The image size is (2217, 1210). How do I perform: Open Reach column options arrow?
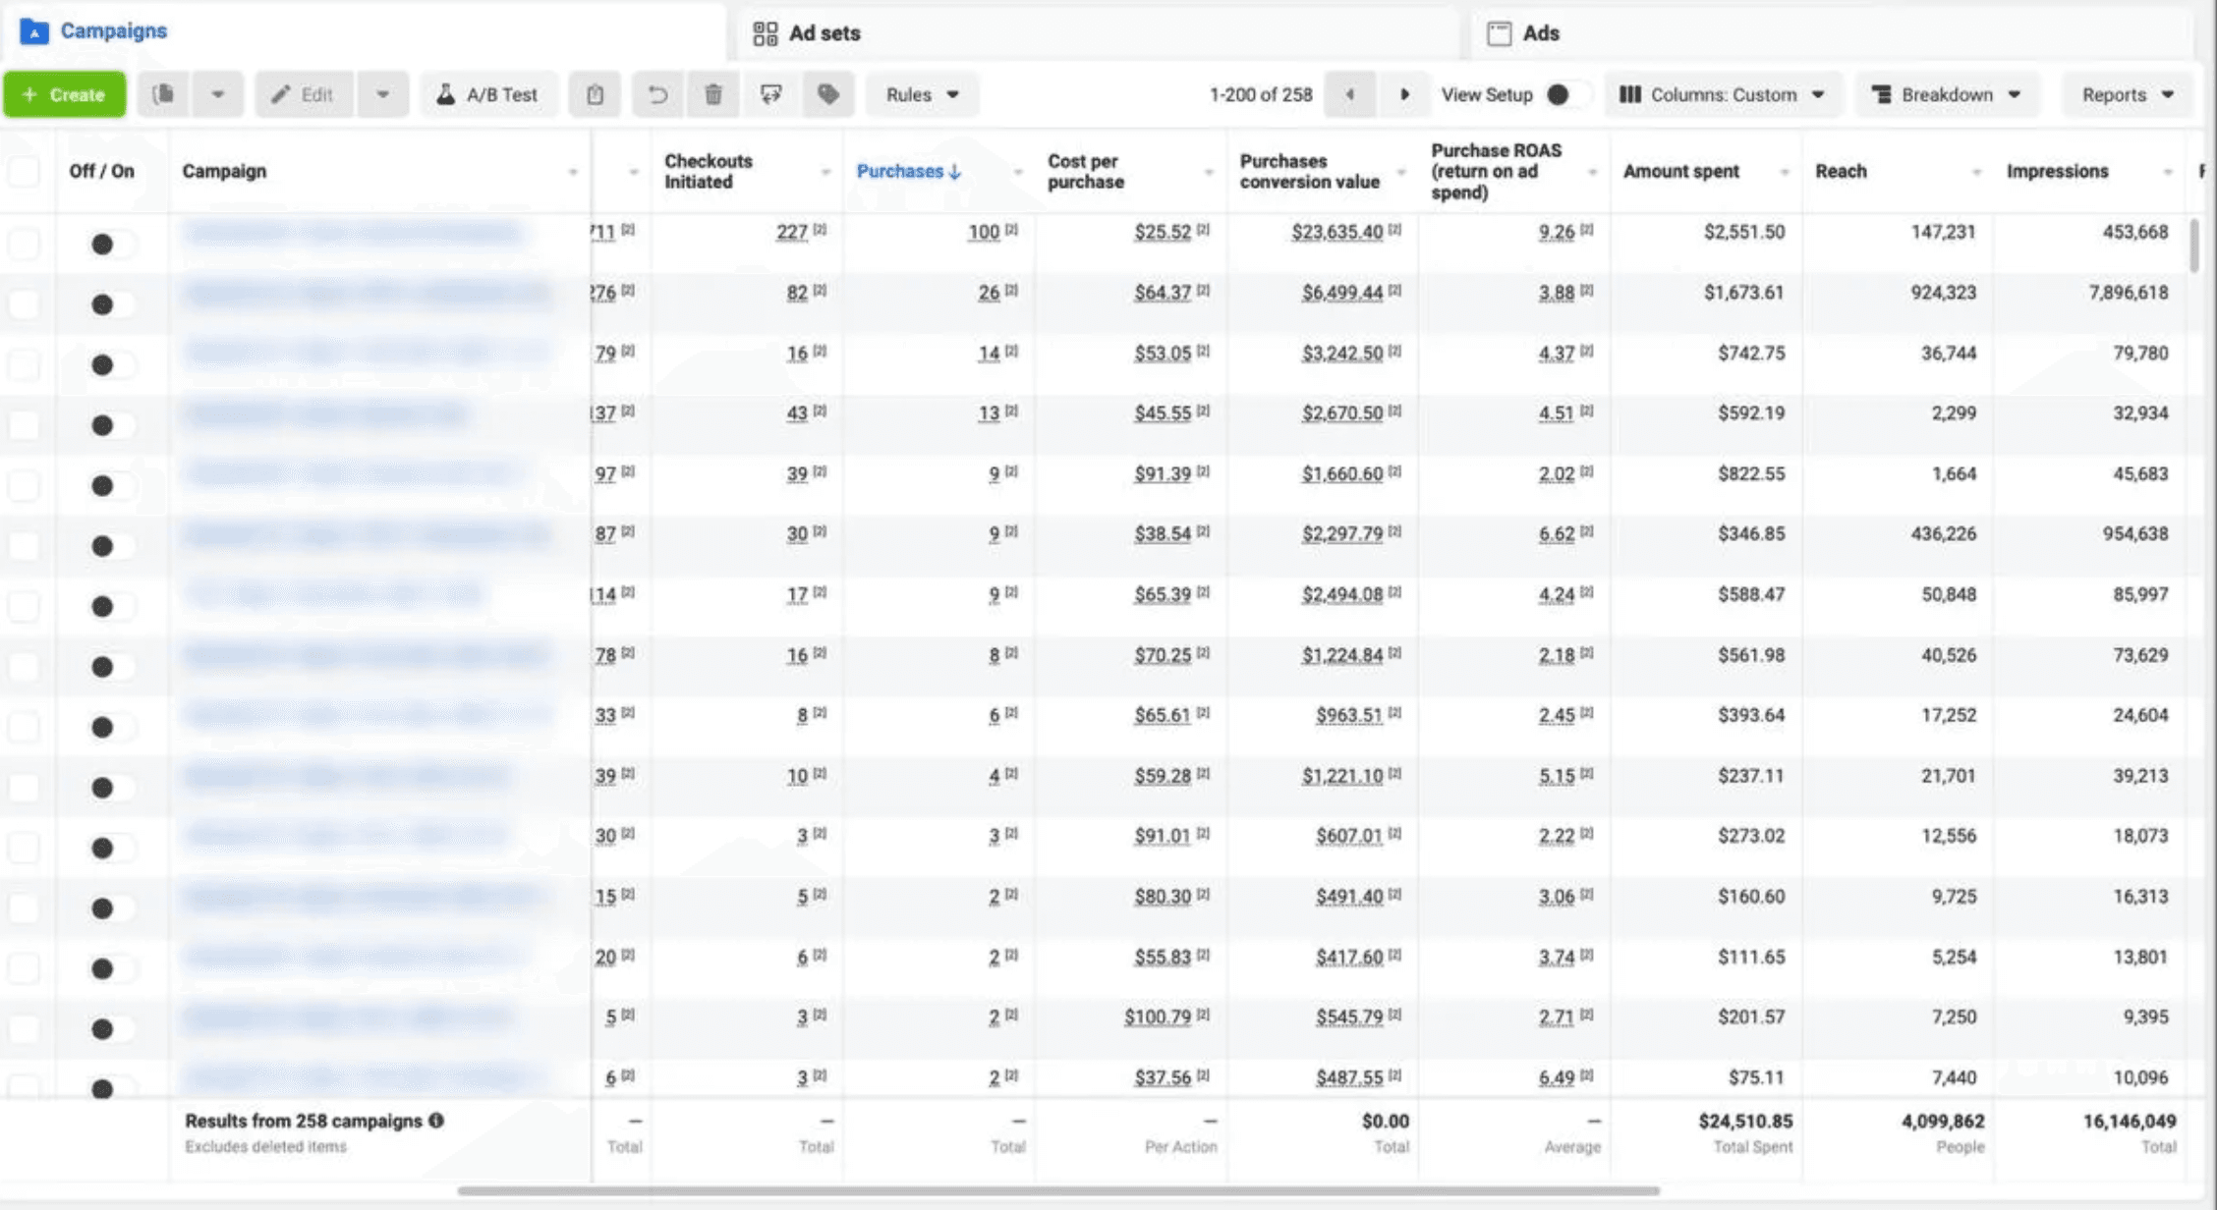(x=1976, y=173)
